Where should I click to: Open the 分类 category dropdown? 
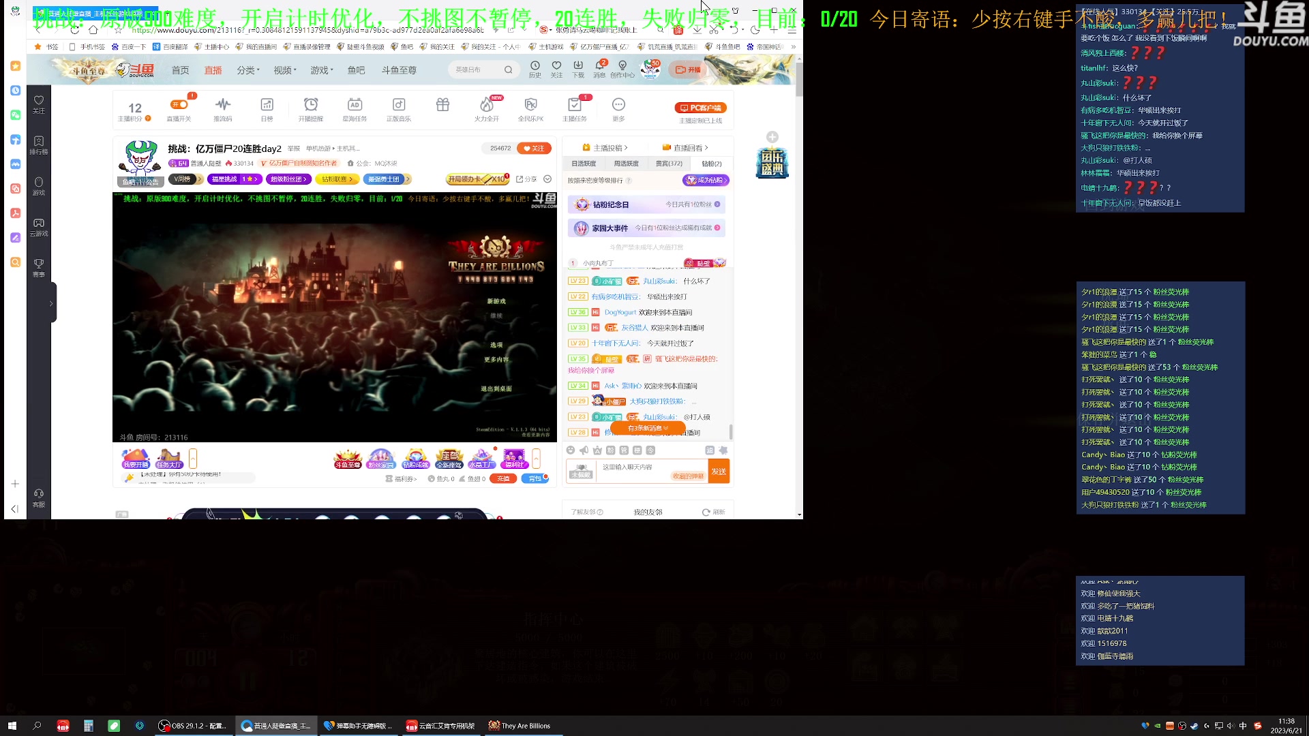tap(247, 70)
